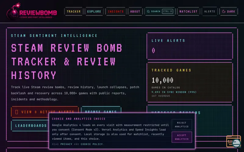Click the "9,893 in sync window (99%)" text
244x152 pixels.
tap(174, 92)
